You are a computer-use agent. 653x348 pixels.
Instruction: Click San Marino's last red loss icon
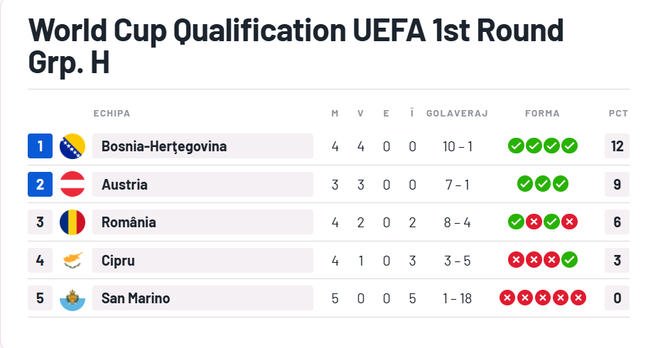(x=578, y=298)
